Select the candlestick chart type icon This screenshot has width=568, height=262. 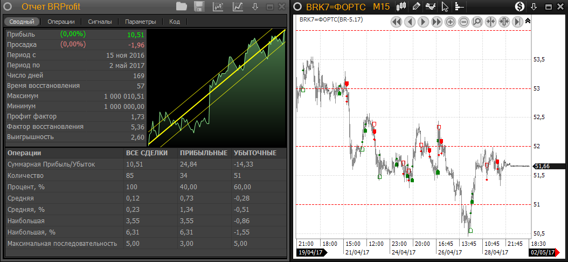tap(401, 7)
